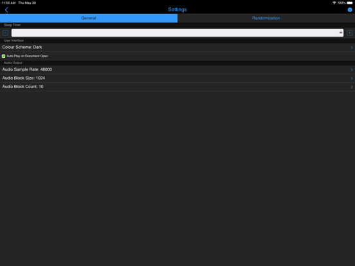Increase Sleep Timer with plus icon
The image size is (355, 266).
[x=349, y=33]
